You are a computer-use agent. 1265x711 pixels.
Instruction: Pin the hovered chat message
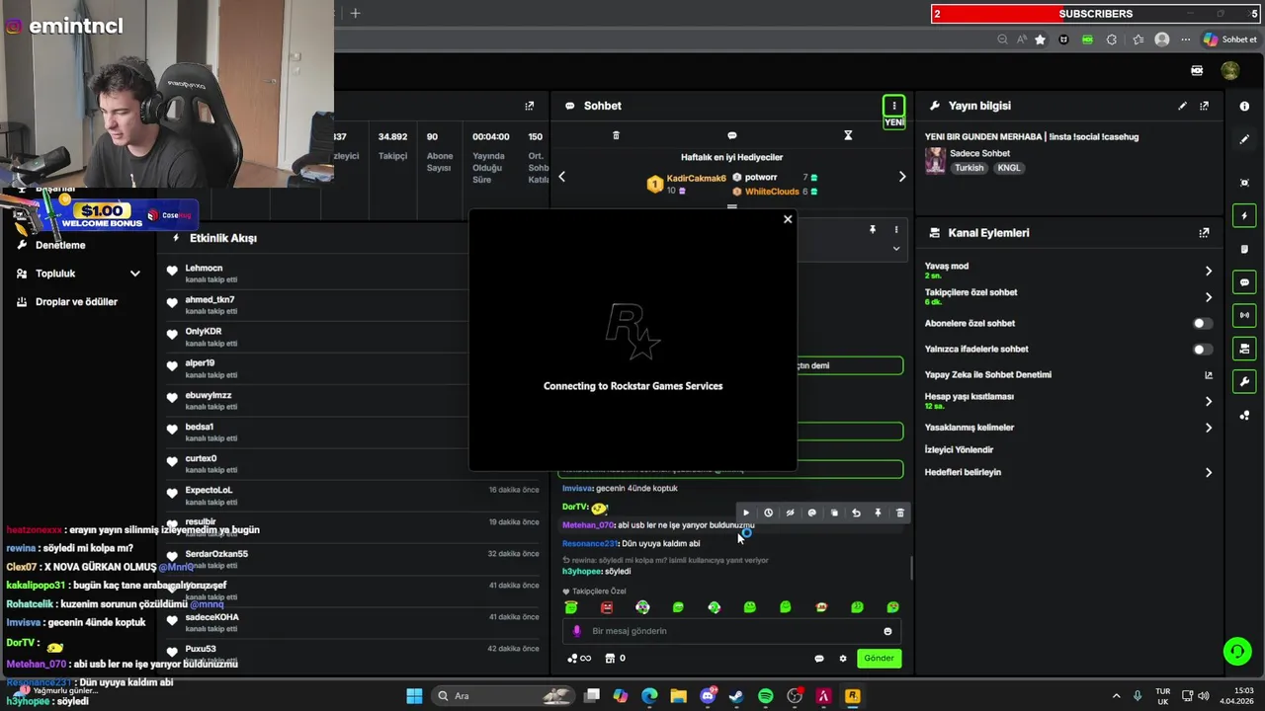pos(878,513)
